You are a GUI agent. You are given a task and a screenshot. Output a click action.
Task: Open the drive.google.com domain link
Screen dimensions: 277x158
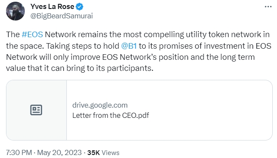(100, 105)
